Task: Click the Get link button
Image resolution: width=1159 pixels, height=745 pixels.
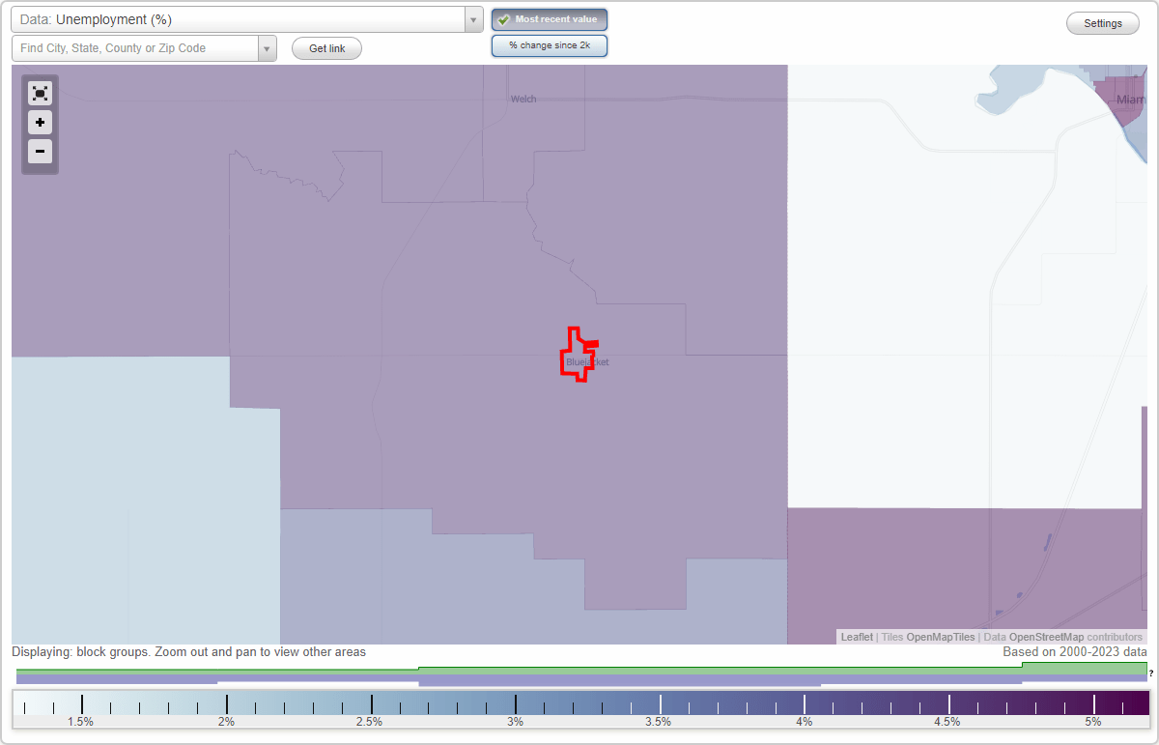Action: (326, 48)
